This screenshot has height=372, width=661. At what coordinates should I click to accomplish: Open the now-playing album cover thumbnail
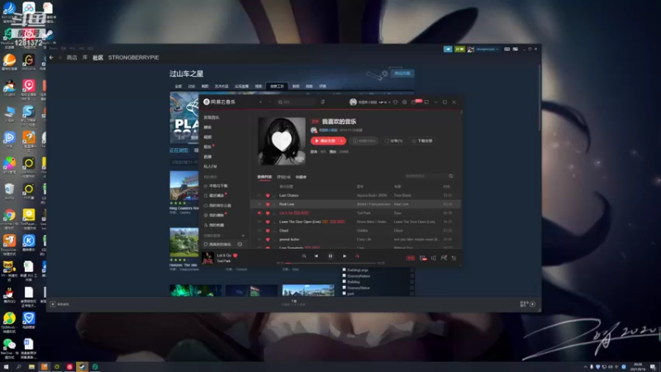click(x=208, y=258)
